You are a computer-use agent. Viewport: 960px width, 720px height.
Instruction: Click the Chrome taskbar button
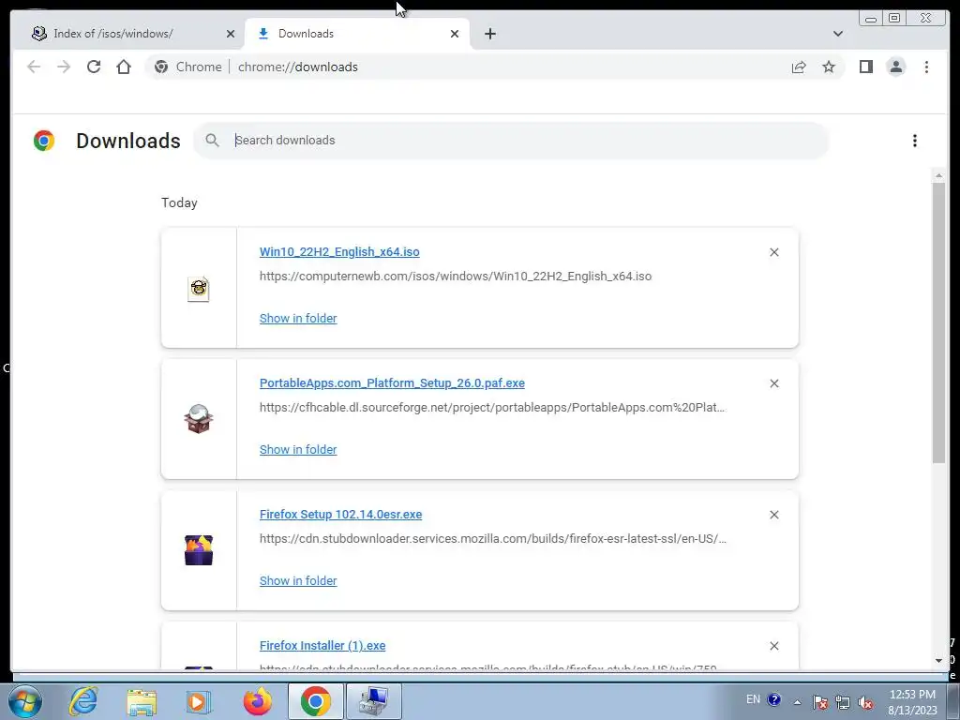[316, 701]
